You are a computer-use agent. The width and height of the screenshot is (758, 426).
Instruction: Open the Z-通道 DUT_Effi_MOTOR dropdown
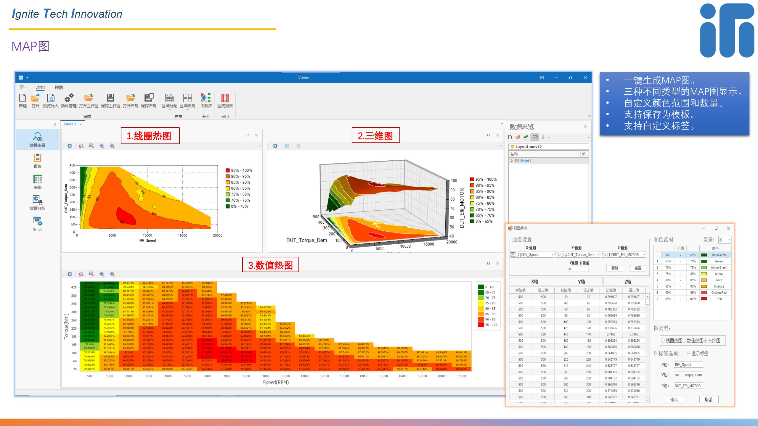pos(644,254)
